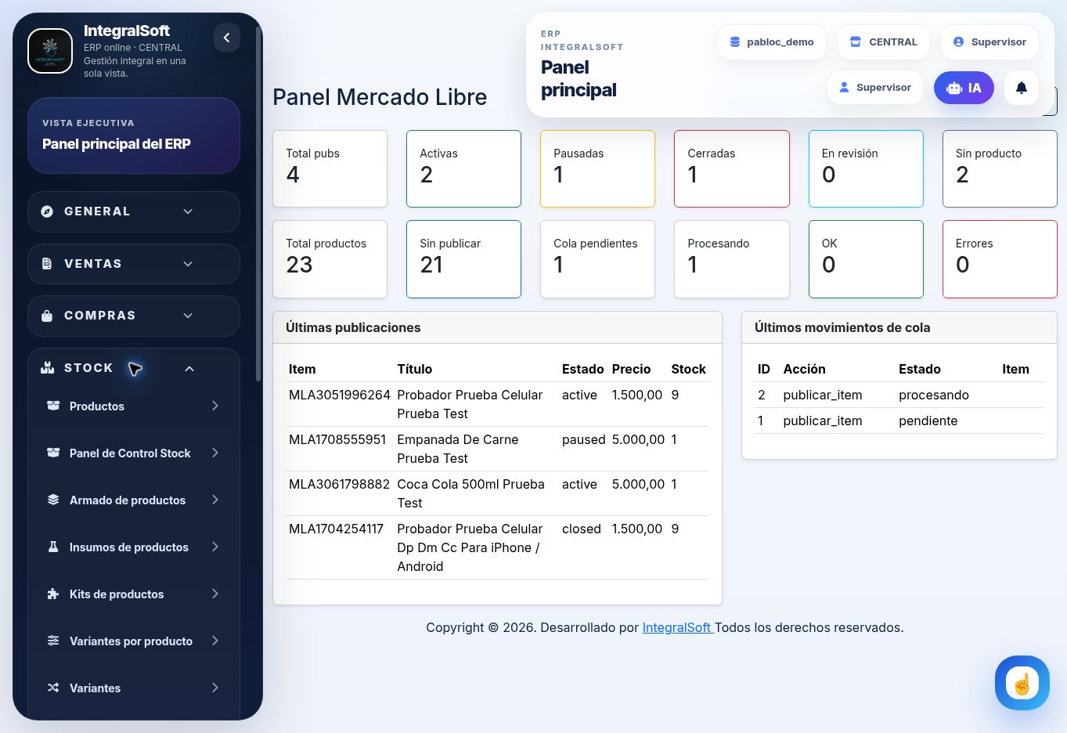Click the COMPRAS shopping bag icon
This screenshot has width=1067, height=733.
[x=47, y=316]
